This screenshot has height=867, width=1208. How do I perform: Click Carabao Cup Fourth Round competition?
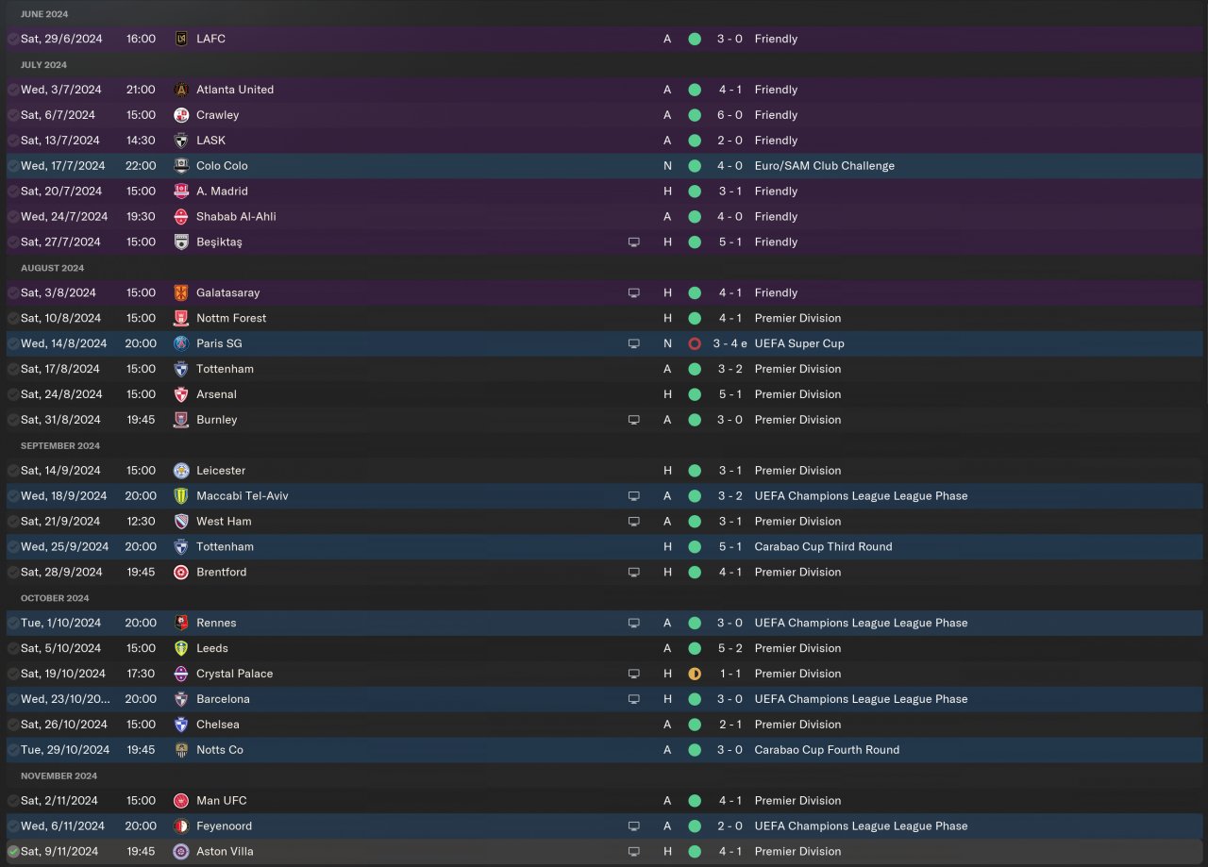(x=827, y=750)
